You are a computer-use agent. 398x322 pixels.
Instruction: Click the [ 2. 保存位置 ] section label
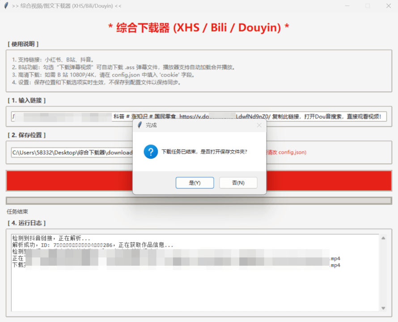click(x=27, y=135)
